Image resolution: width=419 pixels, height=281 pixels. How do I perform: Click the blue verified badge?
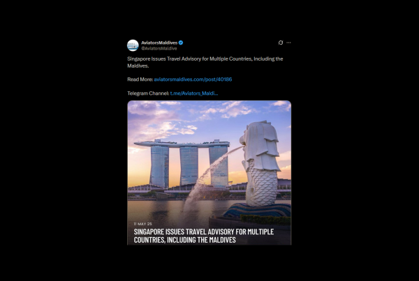click(181, 43)
